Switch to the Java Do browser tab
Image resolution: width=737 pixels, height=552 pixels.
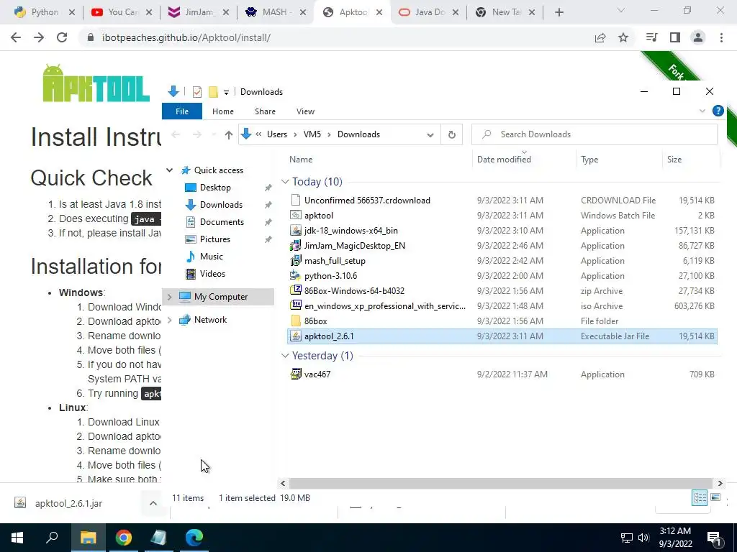(x=428, y=12)
